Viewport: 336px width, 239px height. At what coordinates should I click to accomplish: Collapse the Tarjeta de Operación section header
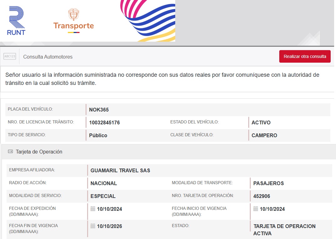coord(39,152)
